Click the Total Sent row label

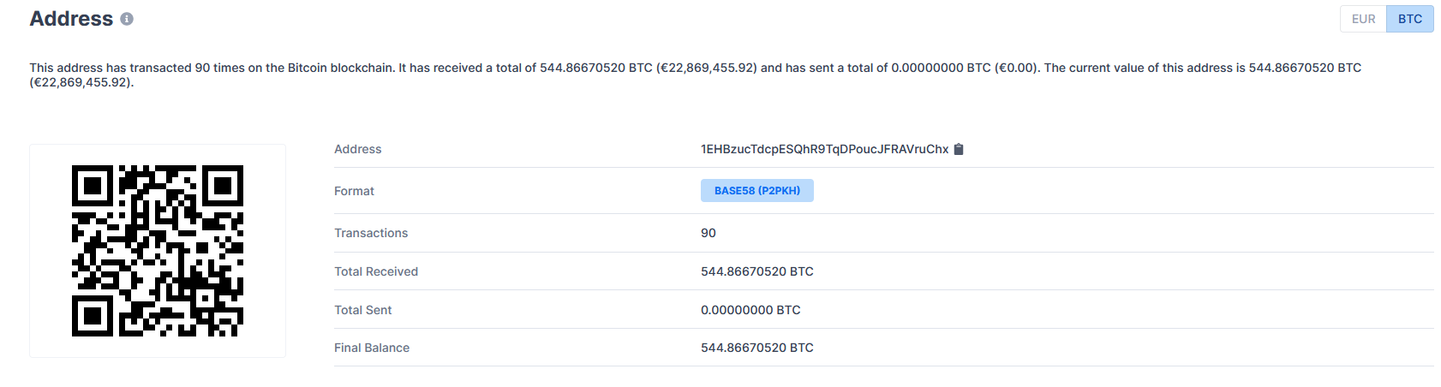[362, 310]
